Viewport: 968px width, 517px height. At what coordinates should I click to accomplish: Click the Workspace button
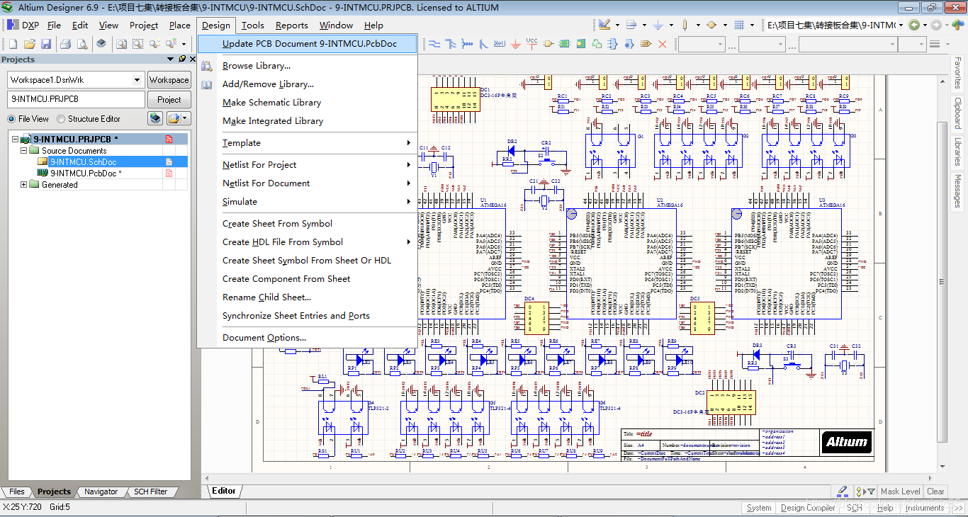coord(169,80)
